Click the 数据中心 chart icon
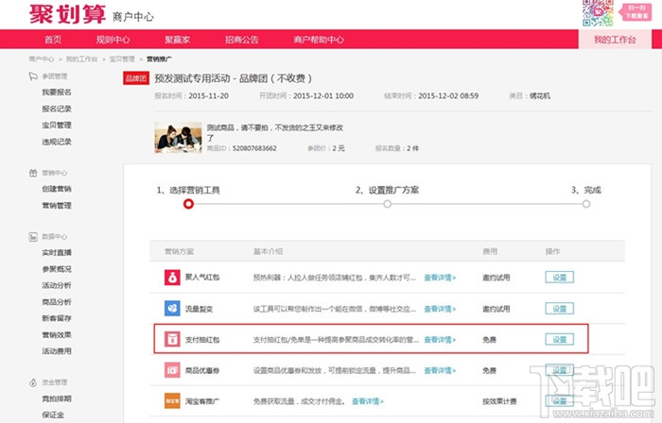Screen dimensions: 662x423 [x=33, y=237]
